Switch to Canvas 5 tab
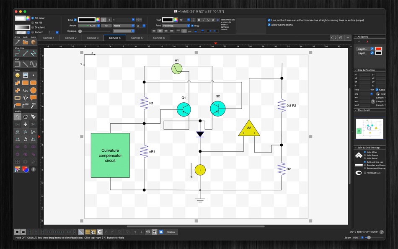 coord(137,38)
